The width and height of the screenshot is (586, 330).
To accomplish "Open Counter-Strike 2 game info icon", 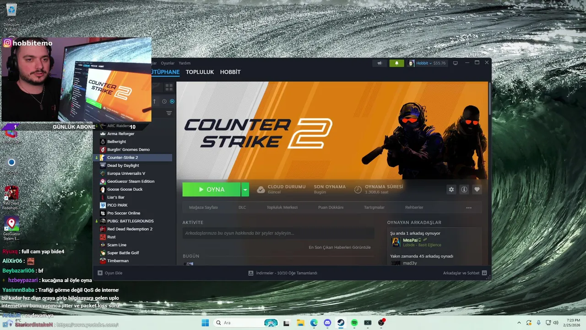I will point(464,189).
